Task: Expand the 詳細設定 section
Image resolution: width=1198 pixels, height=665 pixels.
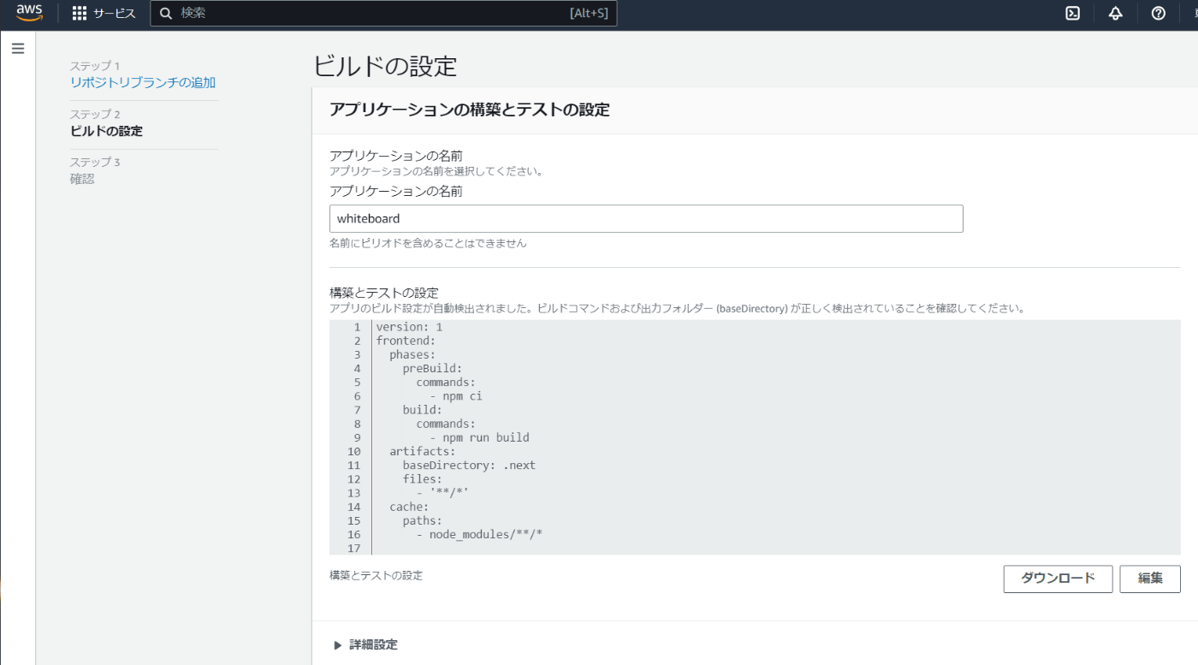Action: click(x=365, y=644)
